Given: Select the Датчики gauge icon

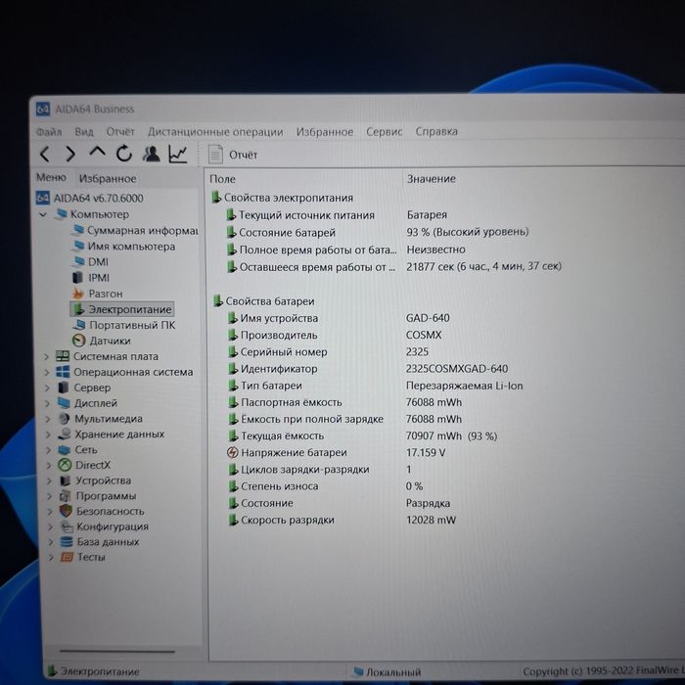Looking at the screenshot, I should pyautogui.click(x=78, y=340).
